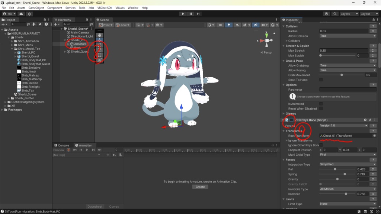
Task: Toggle Ignore Other Phys Bones checkbox
Action: 321,145
